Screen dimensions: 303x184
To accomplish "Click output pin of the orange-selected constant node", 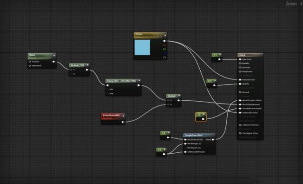I will click(x=203, y=119).
